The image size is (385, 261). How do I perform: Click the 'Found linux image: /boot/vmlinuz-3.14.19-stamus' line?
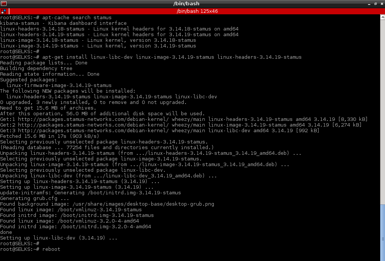[71, 209]
